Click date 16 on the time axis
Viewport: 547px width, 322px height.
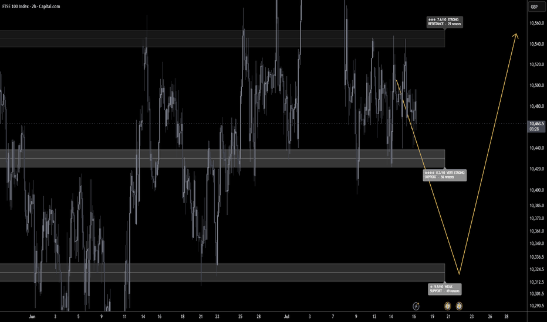[x=414, y=316]
